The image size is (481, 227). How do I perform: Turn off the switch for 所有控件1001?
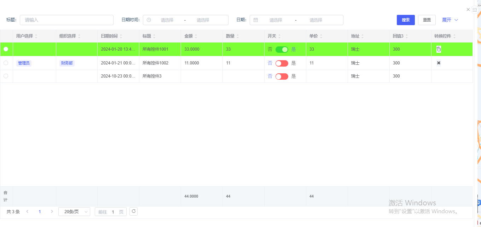click(x=282, y=50)
